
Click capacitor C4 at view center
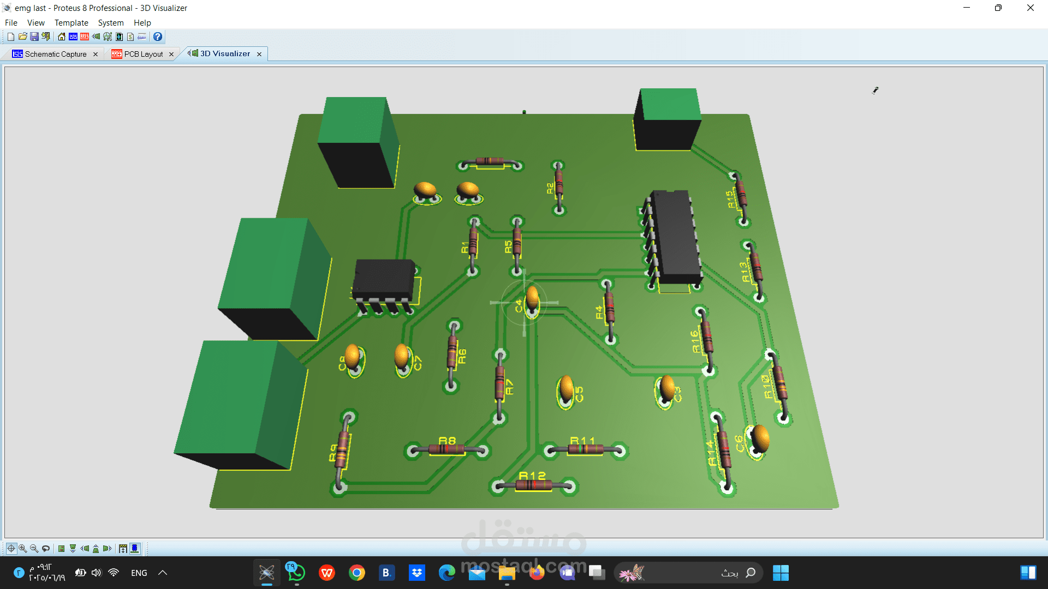pyautogui.click(x=532, y=301)
